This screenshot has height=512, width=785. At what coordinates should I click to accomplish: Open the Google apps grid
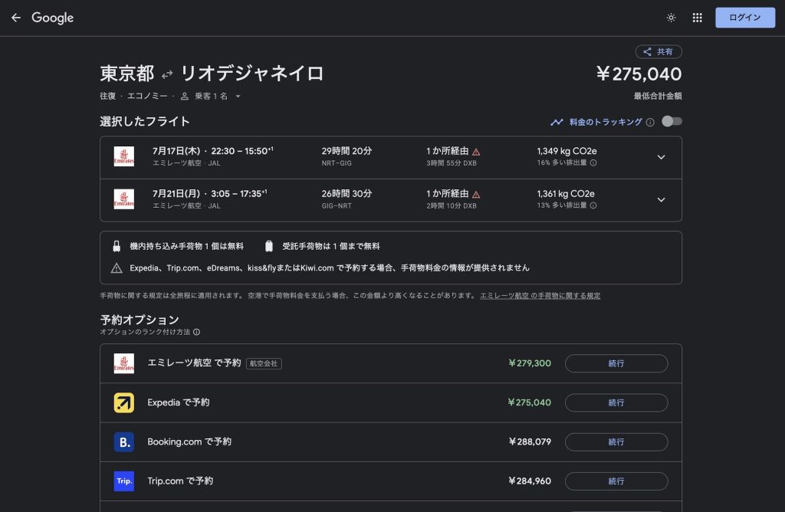click(697, 18)
